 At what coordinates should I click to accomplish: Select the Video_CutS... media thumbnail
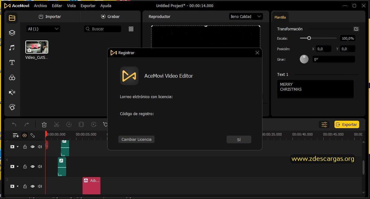(x=36, y=47)
